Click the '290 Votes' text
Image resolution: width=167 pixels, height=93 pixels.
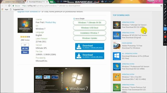pyautogui.click(x=25, y=40)
